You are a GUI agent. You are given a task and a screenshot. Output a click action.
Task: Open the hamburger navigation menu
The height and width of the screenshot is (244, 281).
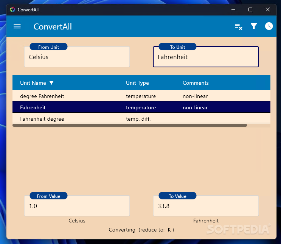(17, 26)
